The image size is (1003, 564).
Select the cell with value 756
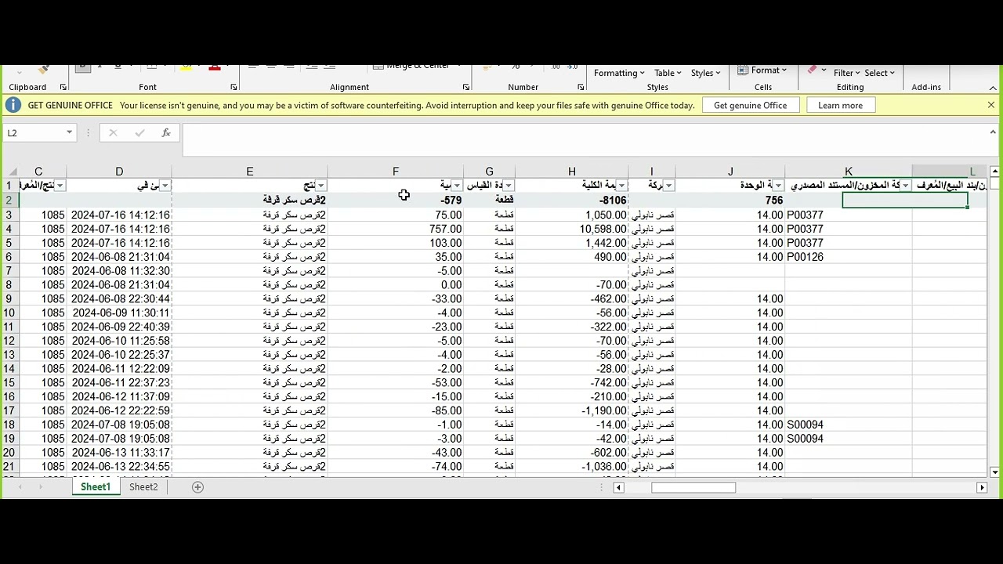730,201
